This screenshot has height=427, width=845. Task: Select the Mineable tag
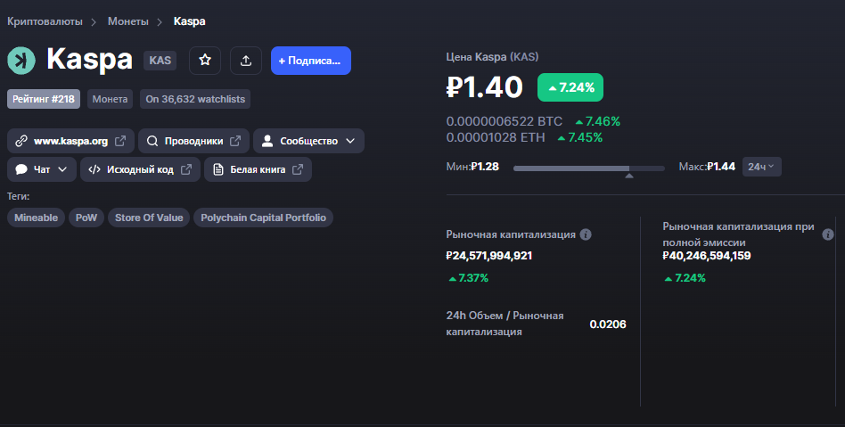click(37, 218)
